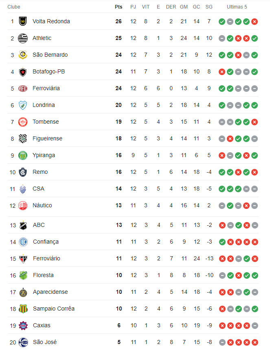Click the Ultimas 5 column header
The width and height of the screenshot is (270, 353).
click(x=237, y=7)
